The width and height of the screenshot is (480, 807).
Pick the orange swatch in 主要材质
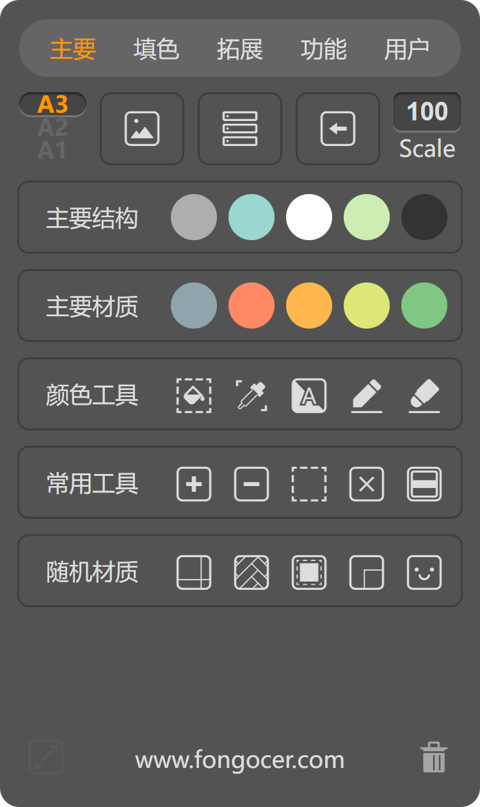tap(309, 306)
